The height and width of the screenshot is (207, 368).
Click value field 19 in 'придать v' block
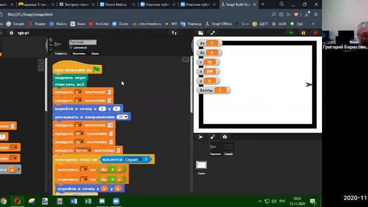[110, 125]
